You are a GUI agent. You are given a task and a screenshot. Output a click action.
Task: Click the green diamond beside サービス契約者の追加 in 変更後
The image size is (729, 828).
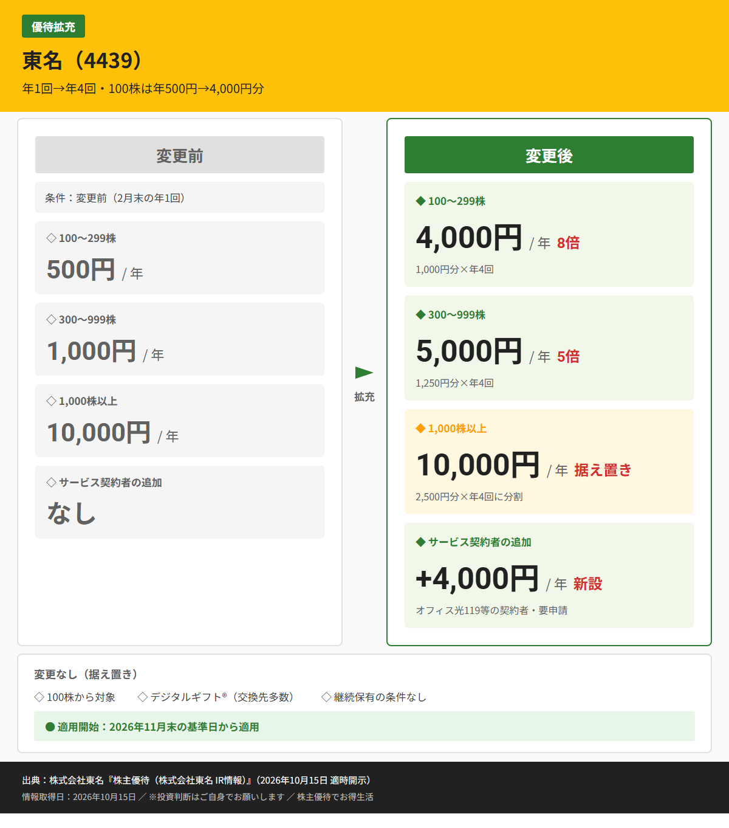420,542
